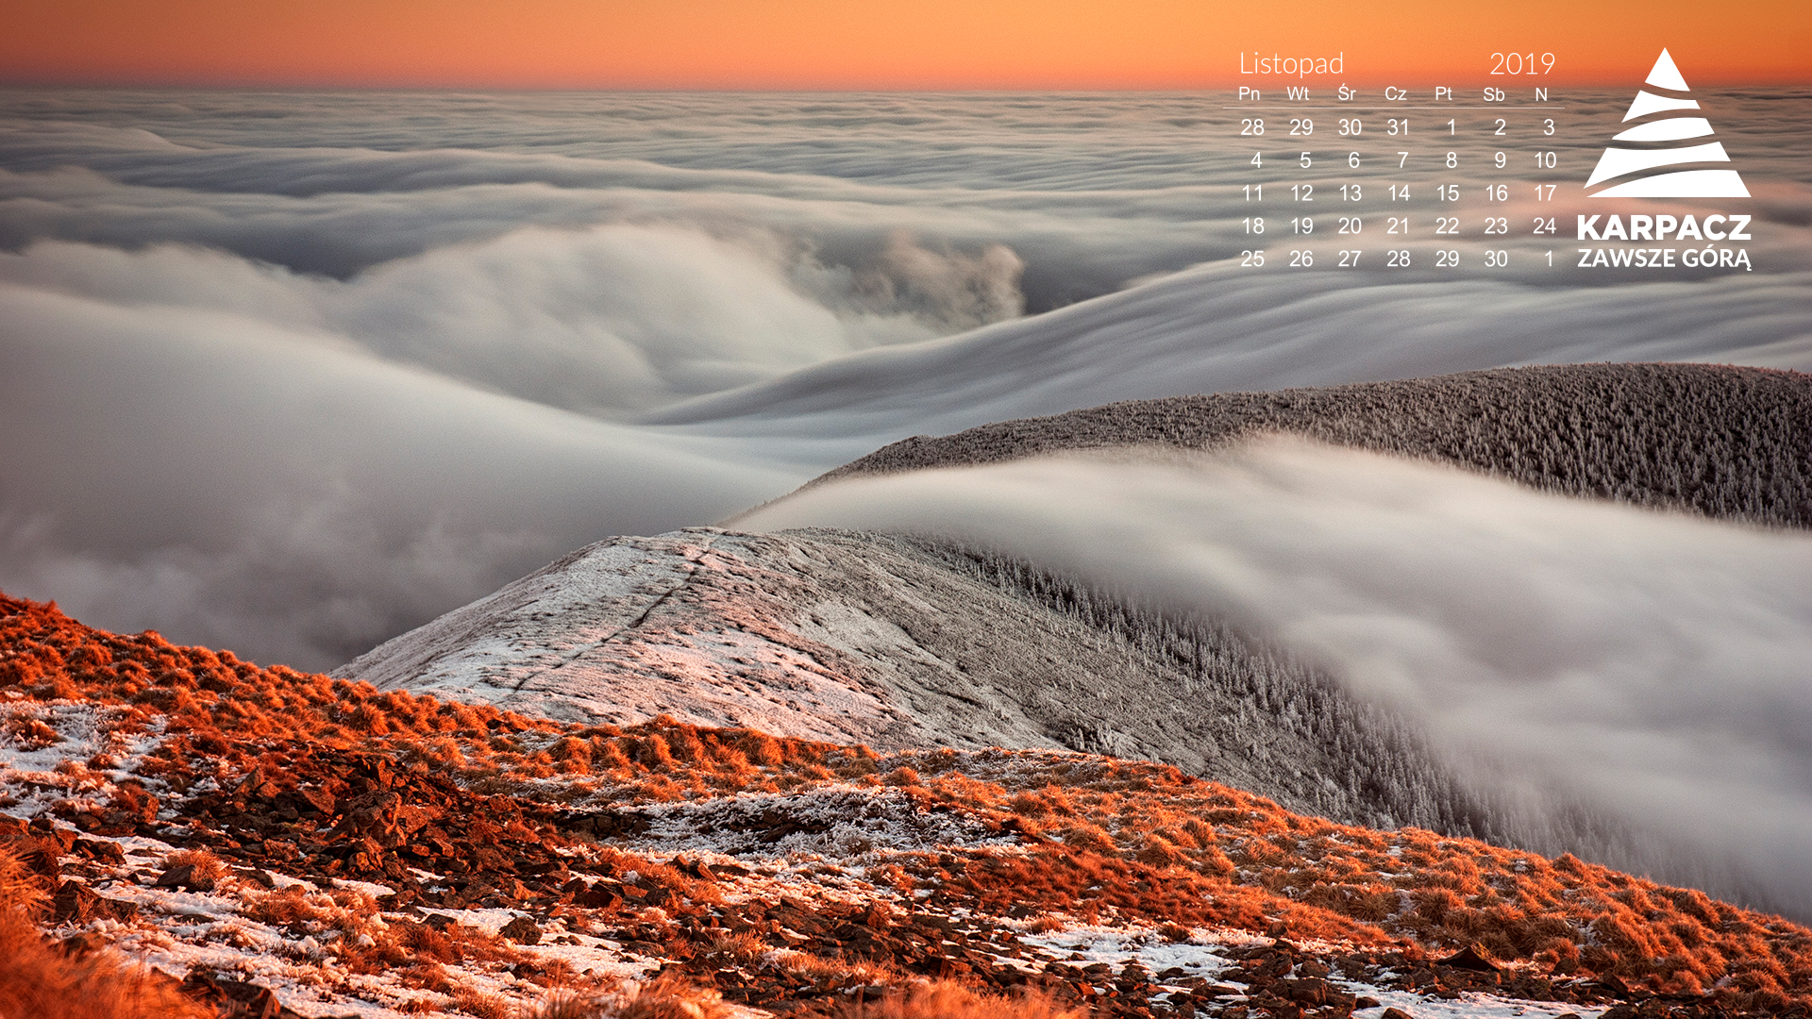Pick calendar date 6
This screenshot has width=1812, height=1019.
pyautogui.click(x=1354, y=160)
